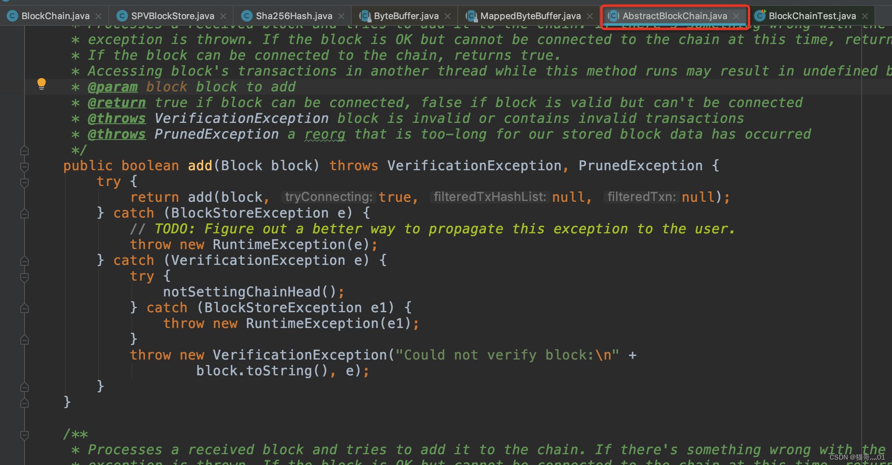Switch to the SPVBlockStore.java tab

[172, 16]
